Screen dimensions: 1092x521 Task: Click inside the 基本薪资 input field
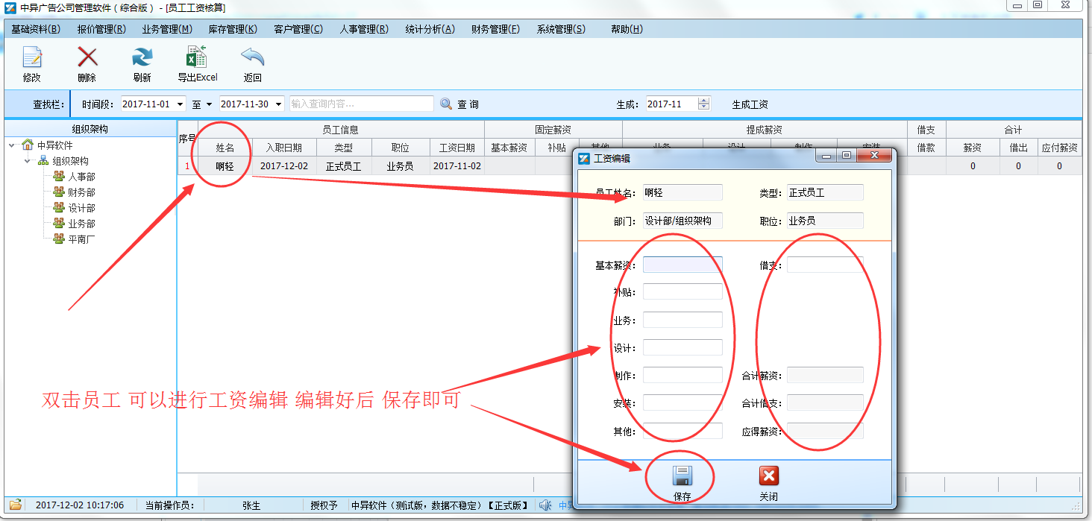681,264
